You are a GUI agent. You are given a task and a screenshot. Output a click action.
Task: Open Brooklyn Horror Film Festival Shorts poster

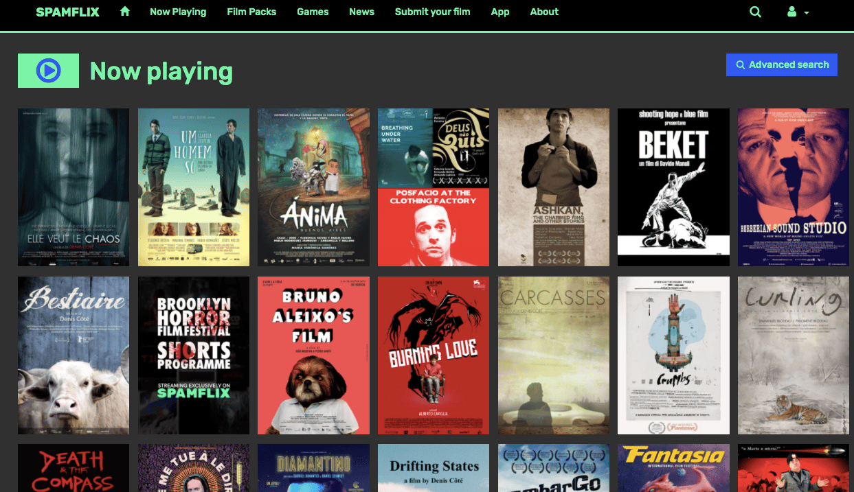194,355
